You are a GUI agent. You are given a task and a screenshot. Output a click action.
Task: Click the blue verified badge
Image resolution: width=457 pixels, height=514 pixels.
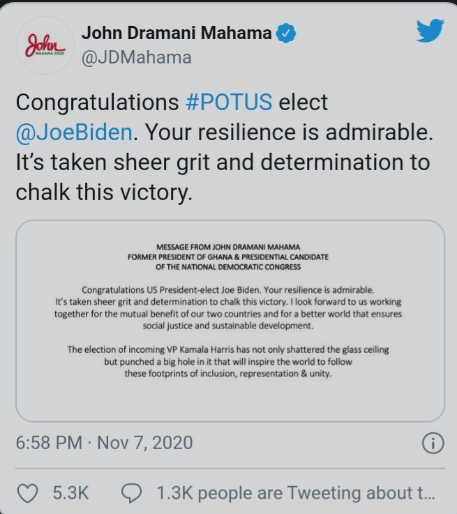point(285,32)
